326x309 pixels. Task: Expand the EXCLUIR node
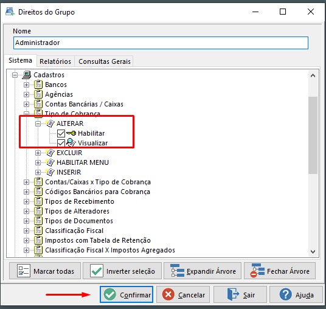point(38,153)
